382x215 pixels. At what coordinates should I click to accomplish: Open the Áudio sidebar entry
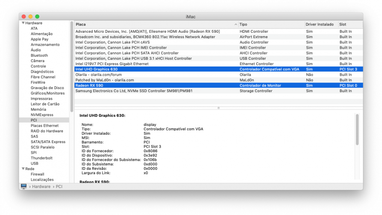point(36,50)
